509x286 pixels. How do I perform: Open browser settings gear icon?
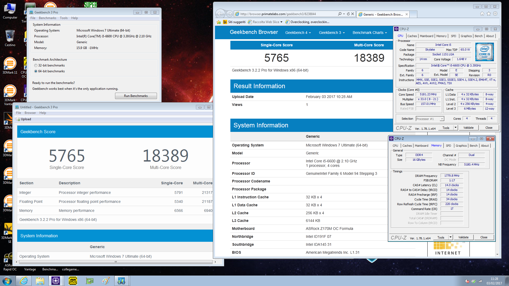click(x=495, y=14)
